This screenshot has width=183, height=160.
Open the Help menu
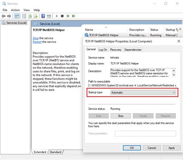tap(37, 10)
